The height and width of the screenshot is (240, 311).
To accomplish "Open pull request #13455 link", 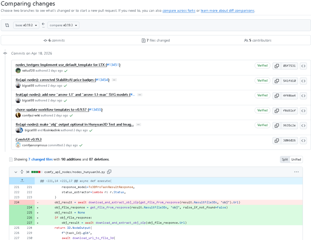I will [95, 110].
